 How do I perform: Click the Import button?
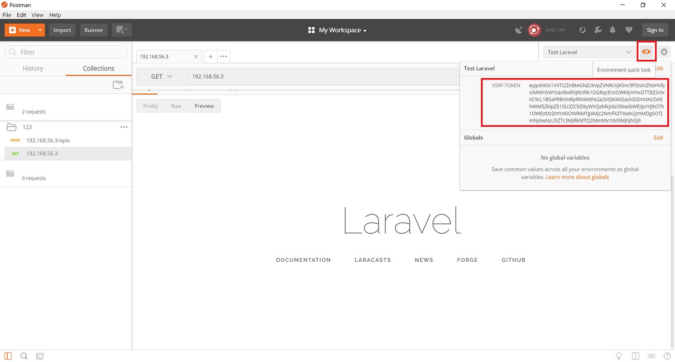click(x=62, y=30)
